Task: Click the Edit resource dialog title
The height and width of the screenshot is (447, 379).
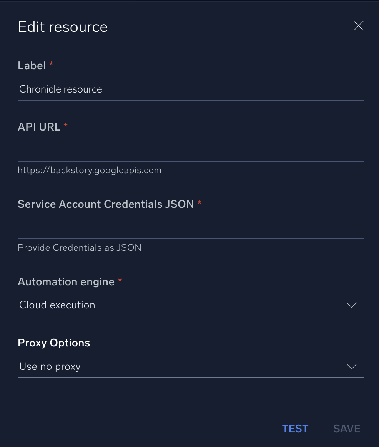Action: point(63,27)
